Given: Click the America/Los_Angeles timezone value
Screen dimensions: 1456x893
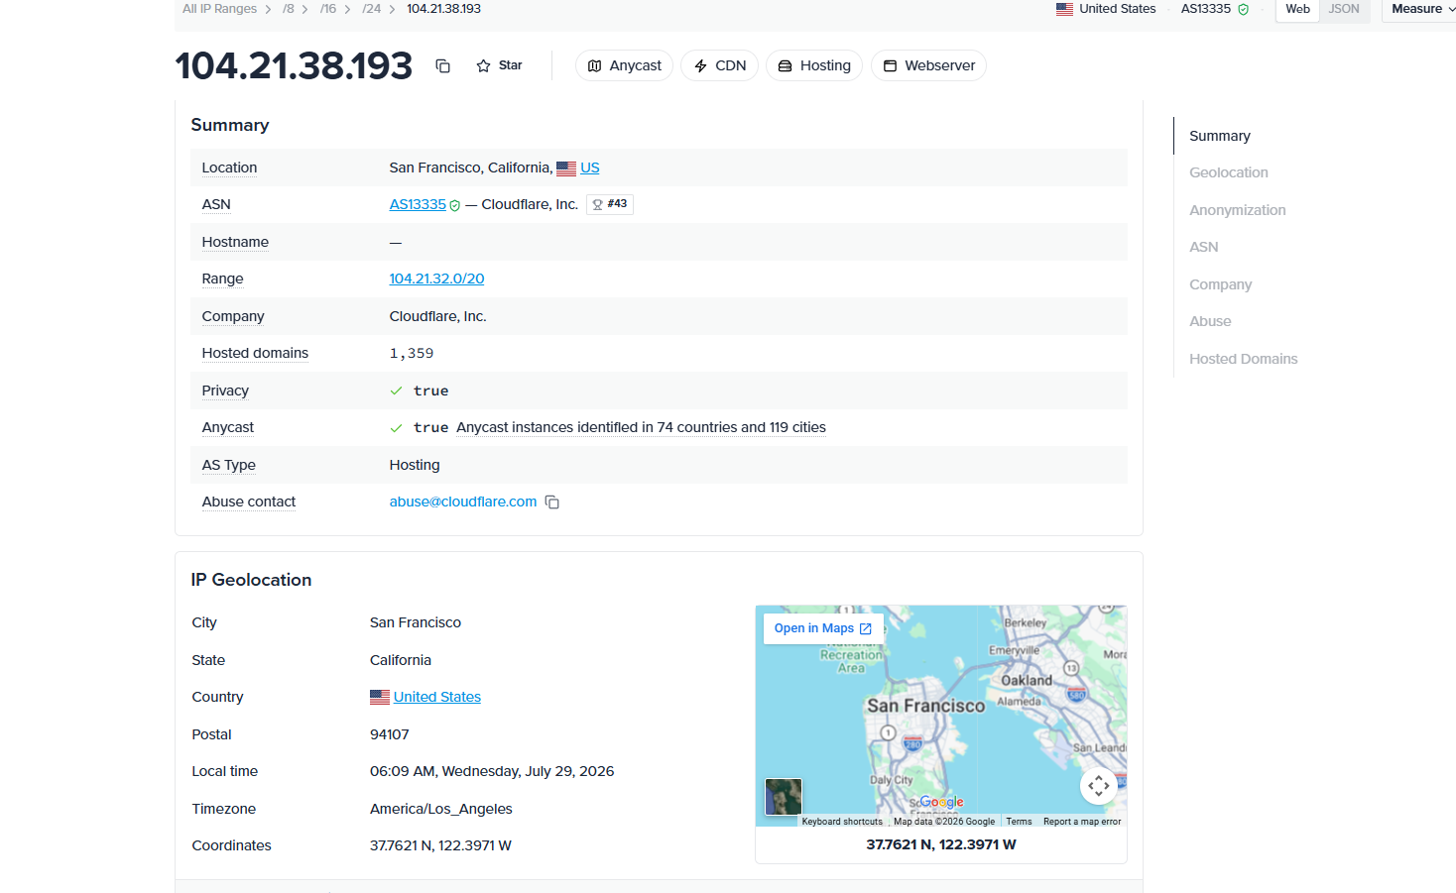Looking at the screenshot, I should 441,809.
